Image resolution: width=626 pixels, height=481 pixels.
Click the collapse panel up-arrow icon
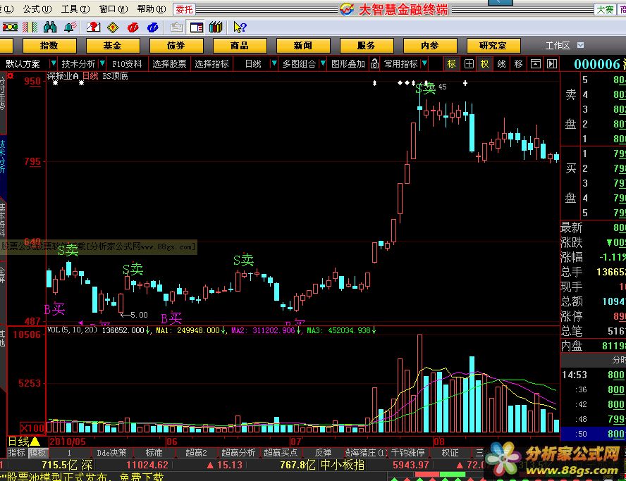pyautogui.click(x=535, y=64)
